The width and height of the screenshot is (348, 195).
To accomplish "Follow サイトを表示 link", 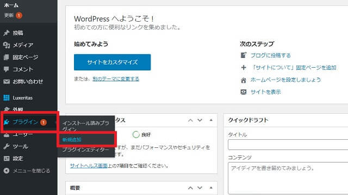I will 266,92.
